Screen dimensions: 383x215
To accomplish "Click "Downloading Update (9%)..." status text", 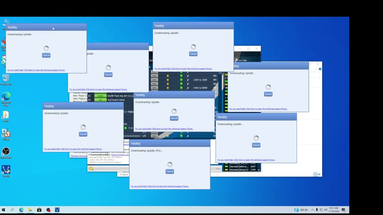I will 147,150.
